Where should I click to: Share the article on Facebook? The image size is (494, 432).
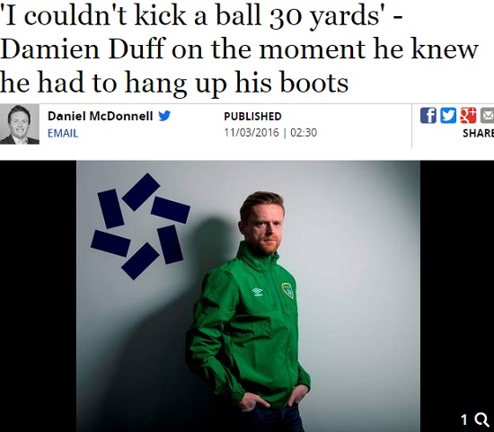(x=428, y=115)
